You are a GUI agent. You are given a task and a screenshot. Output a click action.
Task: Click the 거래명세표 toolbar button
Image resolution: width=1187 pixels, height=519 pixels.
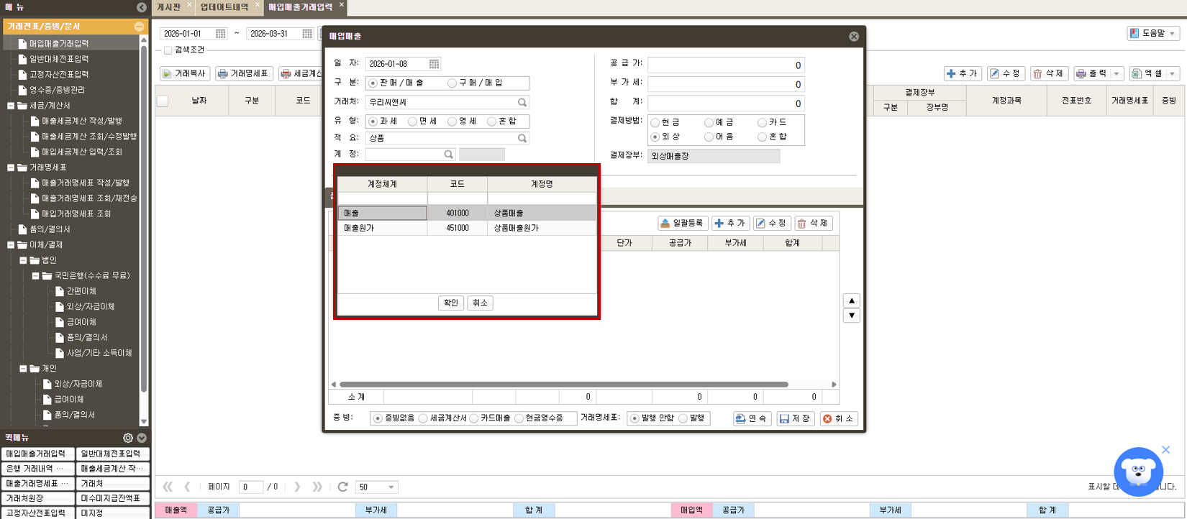(243, 73)
